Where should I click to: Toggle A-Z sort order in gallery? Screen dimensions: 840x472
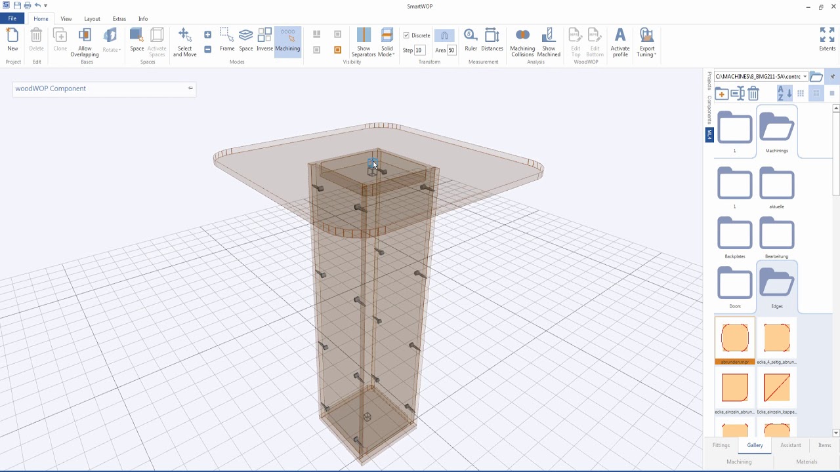784,94
